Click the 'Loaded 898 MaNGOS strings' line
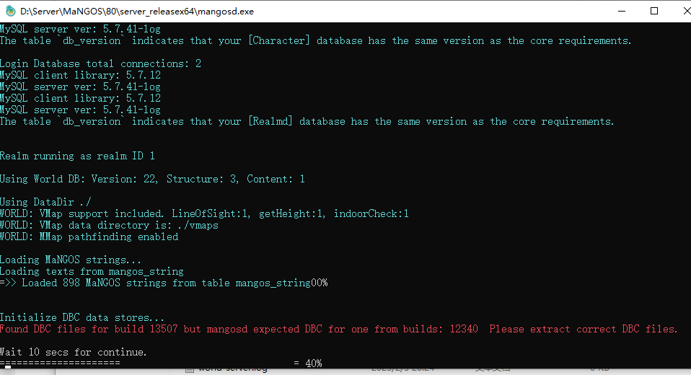Screen dimensions: 691x375 pos(164,283)
